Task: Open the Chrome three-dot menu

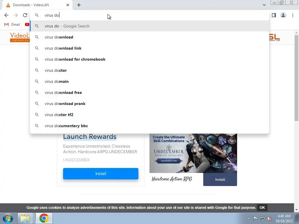Action: [x=293, y=15]
